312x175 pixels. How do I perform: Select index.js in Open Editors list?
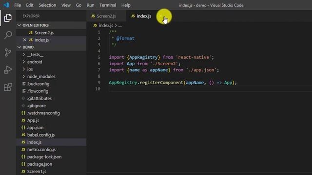(x=51, y=40)
